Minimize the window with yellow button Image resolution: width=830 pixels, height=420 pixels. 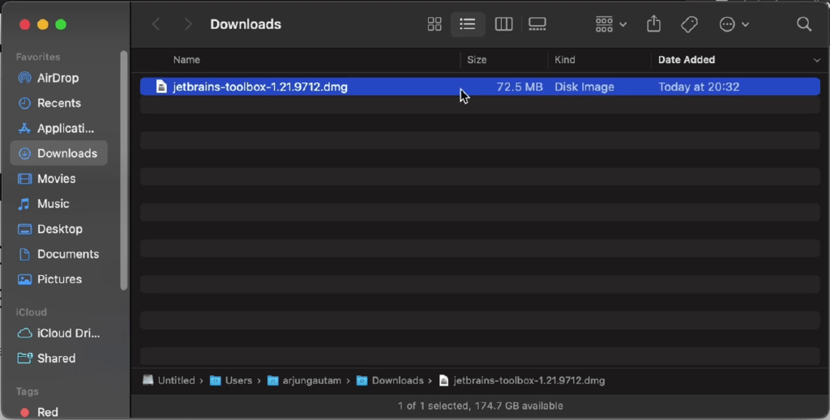43,24
